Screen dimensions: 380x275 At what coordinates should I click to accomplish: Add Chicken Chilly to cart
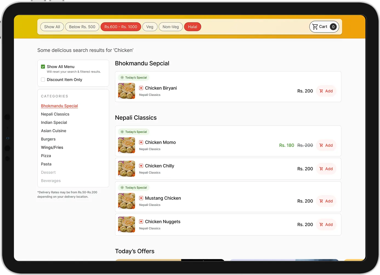[326, 169]
